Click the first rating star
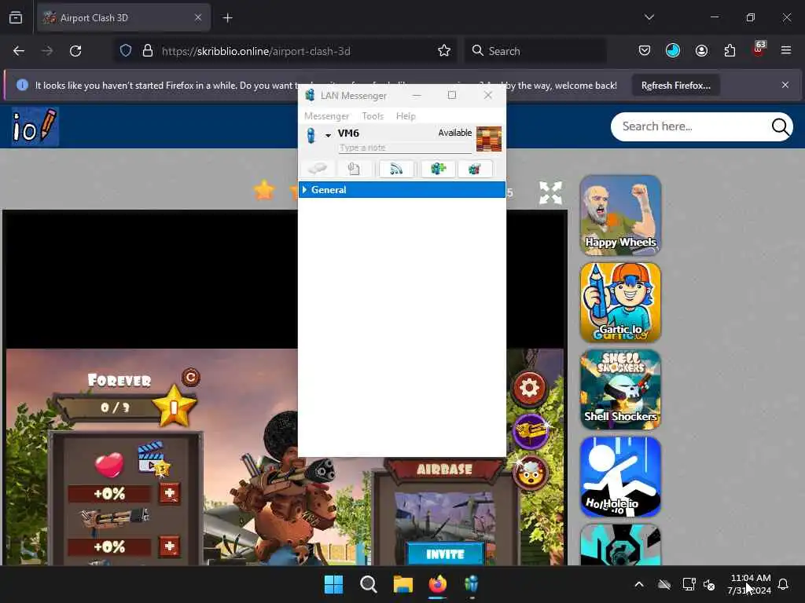 [264, 190]
